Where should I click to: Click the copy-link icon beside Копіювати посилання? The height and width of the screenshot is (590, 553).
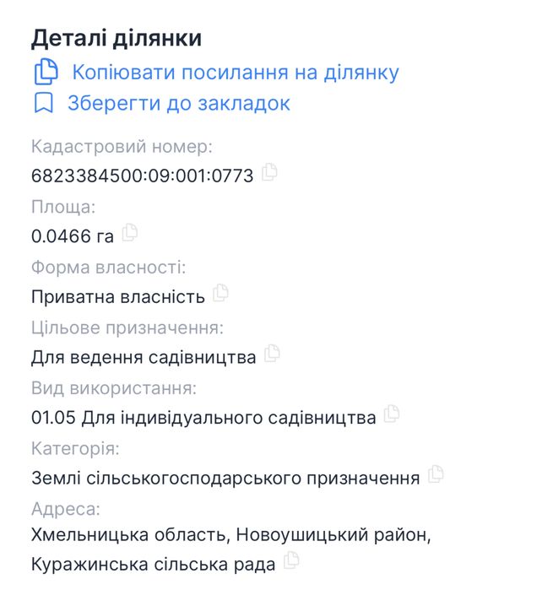pos(45,73)
